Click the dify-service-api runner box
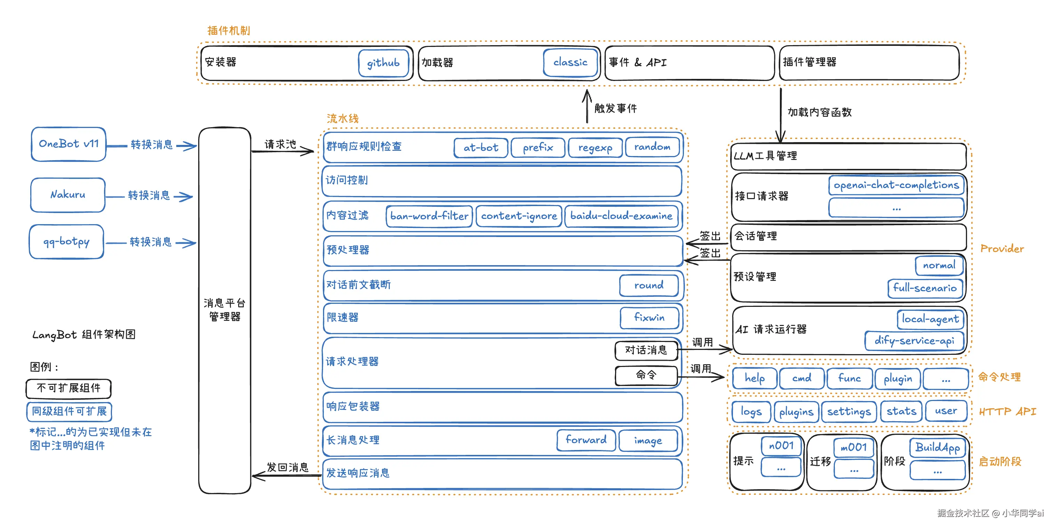Viewport: 1057px width, 531px height. point(914,341)
